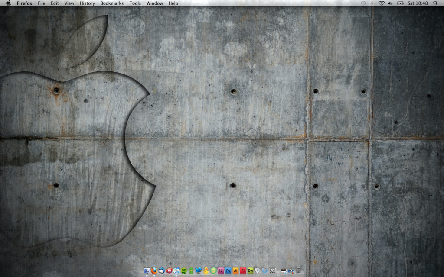Open Adobe Flash dock icon
Screen dimensions: 444x277
(x=243, y=271)
